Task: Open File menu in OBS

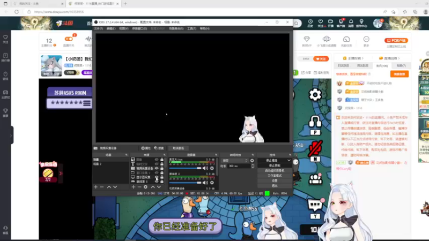Action: tap(99, 28)
